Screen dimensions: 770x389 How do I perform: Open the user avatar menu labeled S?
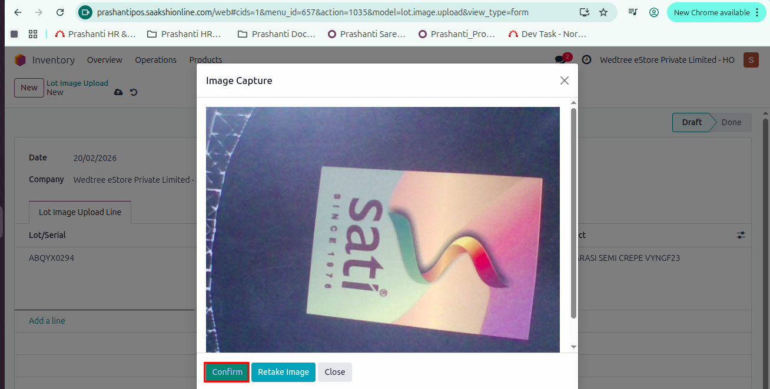click(x=751, y=59)
